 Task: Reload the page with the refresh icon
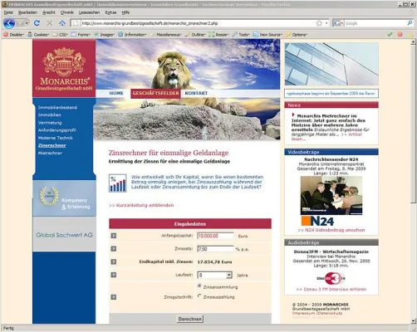click(37, 23)
